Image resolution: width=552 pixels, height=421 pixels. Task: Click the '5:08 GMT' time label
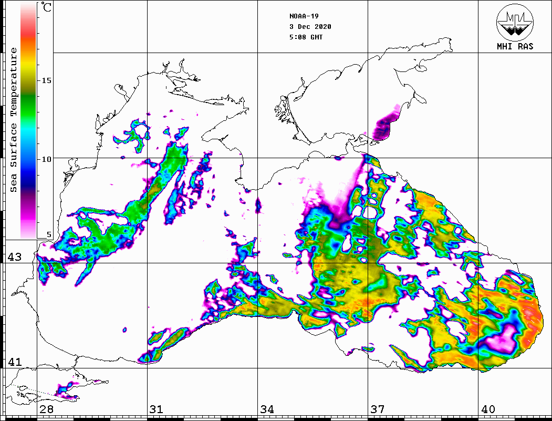pyautogui.click(x=306, y=37)
